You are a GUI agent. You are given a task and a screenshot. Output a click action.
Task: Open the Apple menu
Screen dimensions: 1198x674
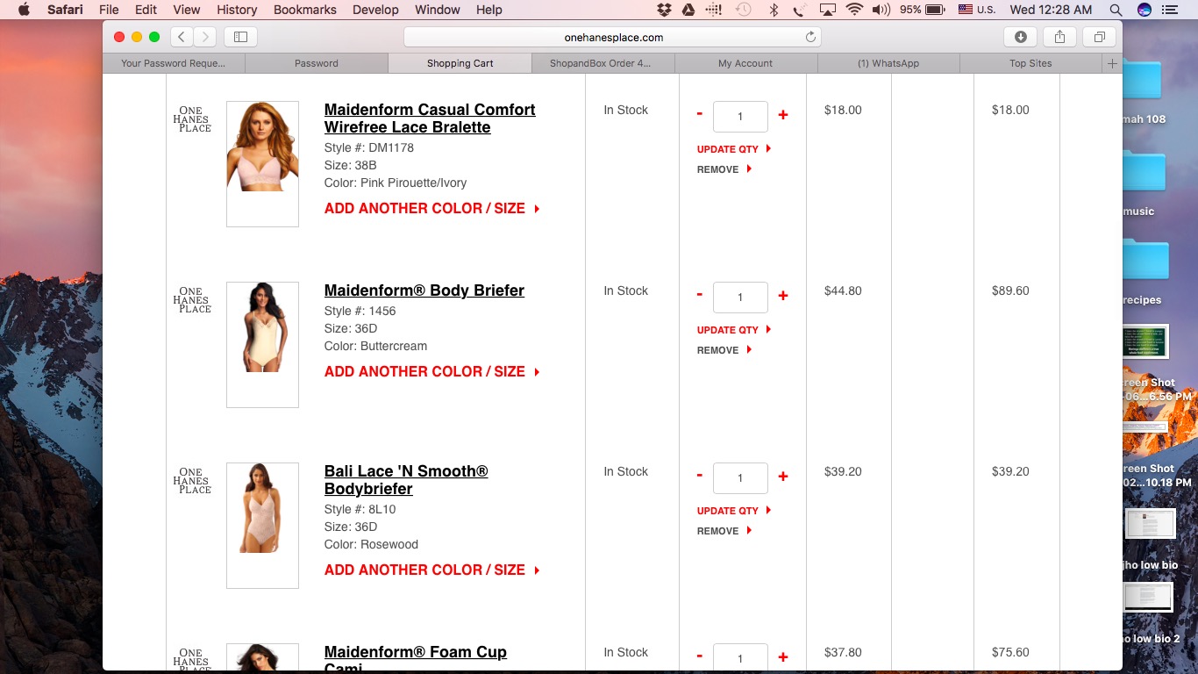point(24,10)
